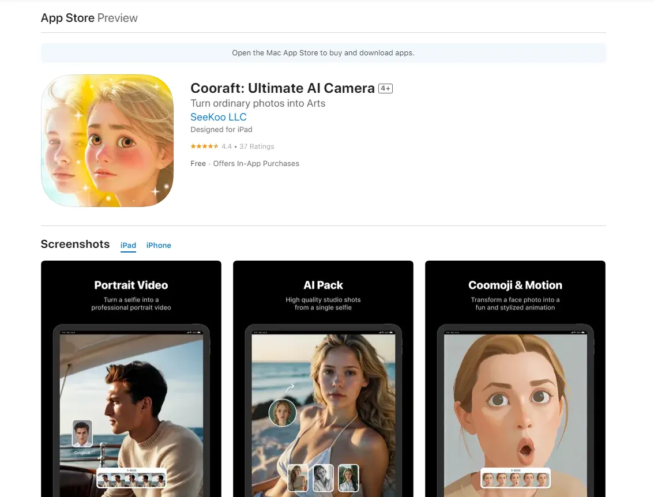Switch to the iPhone screenshots tab
The image size is (654, 497).
(x=159, y=245)
